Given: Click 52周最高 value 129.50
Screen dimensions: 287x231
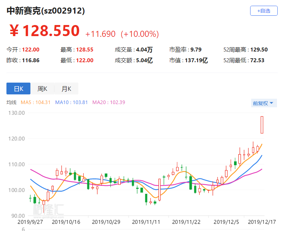Looking at the screenshot, I should 259,50.
